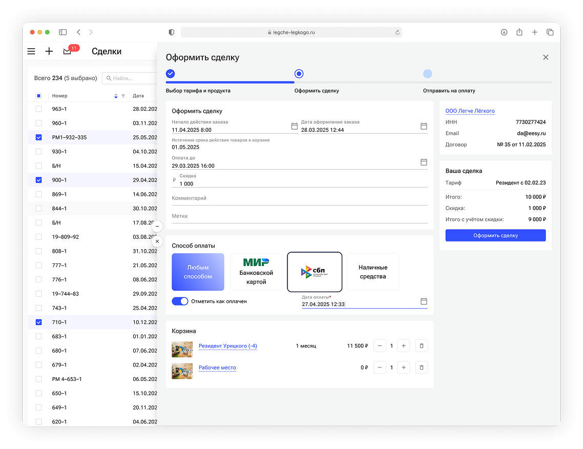Open calendar for Оплата до field
This screenshot has height=449, width=583.
pos(424,162)
